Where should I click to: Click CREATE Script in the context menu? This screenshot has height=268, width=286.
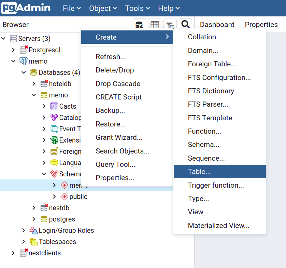coord(127,97)
